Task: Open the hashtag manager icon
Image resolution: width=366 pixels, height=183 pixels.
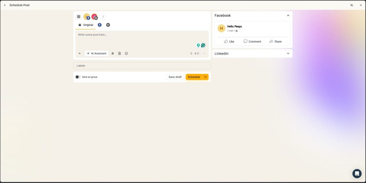Action: point(113,53)
